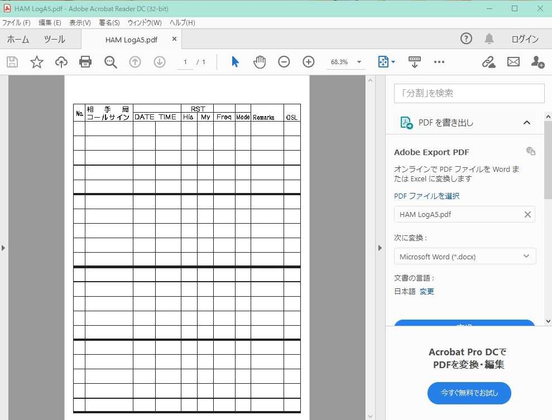Click the 「分割」を検索 search field
The image size is (552, 420).
tap(469, 93)
